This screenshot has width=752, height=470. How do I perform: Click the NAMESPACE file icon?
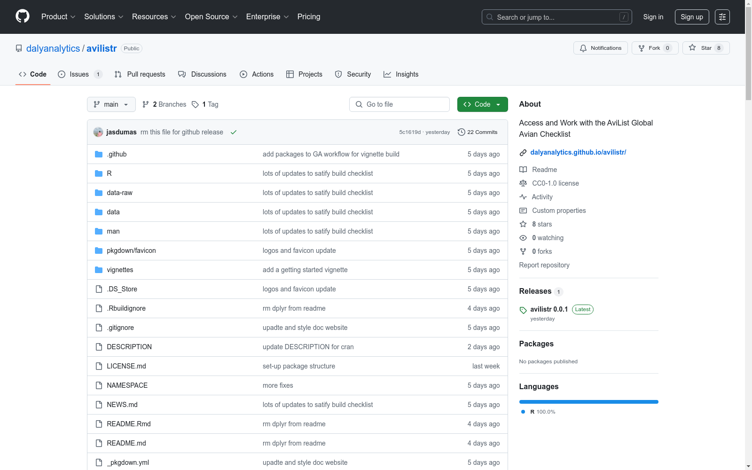click(99, 385)
